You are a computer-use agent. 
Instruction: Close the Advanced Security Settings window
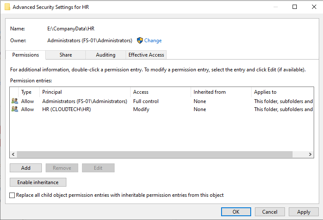(x=314, y=7)
